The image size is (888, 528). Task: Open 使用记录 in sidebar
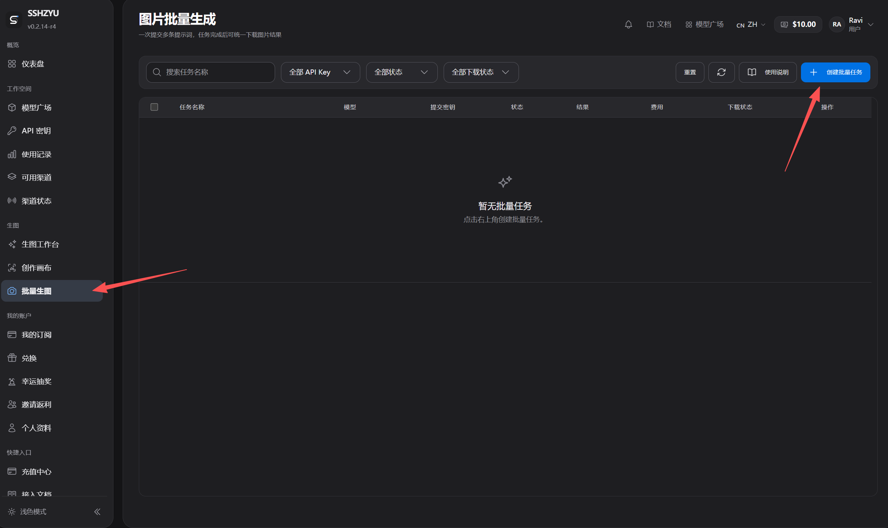[52, 154]
